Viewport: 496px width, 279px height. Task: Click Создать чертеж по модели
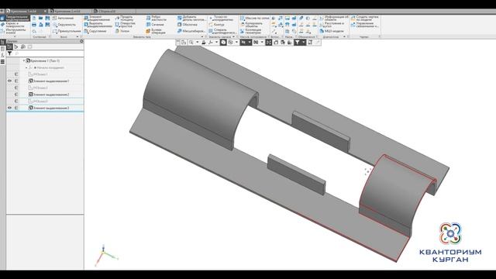(364, 18)
